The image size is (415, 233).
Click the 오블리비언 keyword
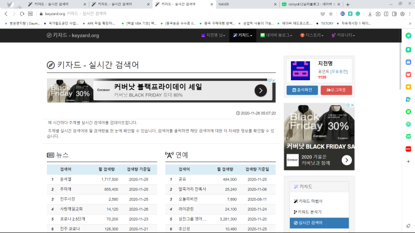click(x=188, y=199)
